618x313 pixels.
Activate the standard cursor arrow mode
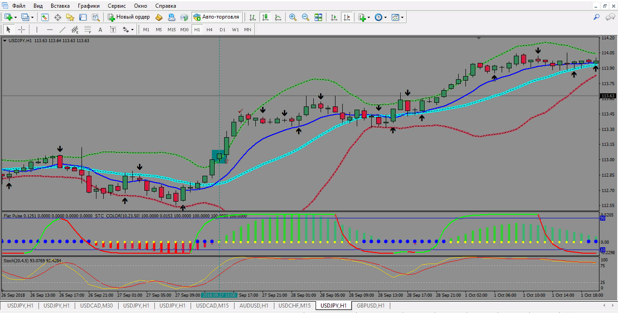8,29
